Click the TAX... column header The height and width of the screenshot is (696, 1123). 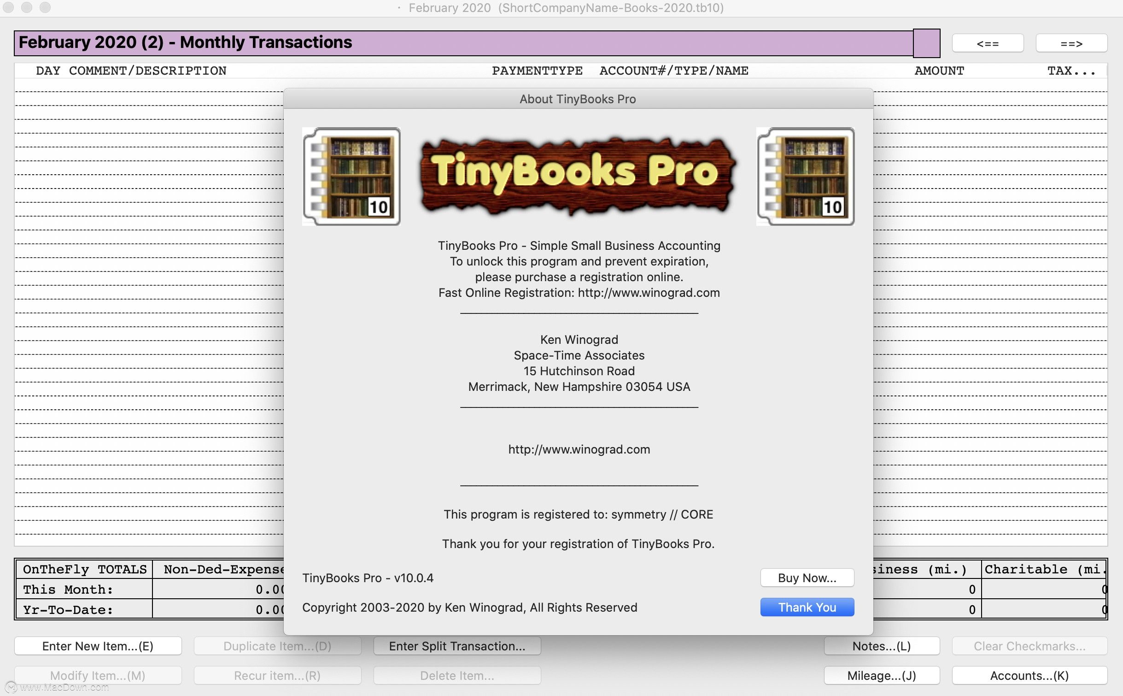click(x=1071, y=71)
